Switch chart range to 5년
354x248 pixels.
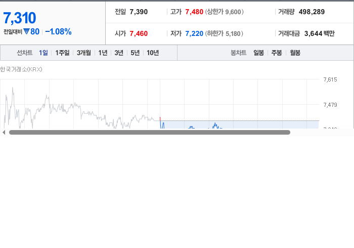point(135,53)
